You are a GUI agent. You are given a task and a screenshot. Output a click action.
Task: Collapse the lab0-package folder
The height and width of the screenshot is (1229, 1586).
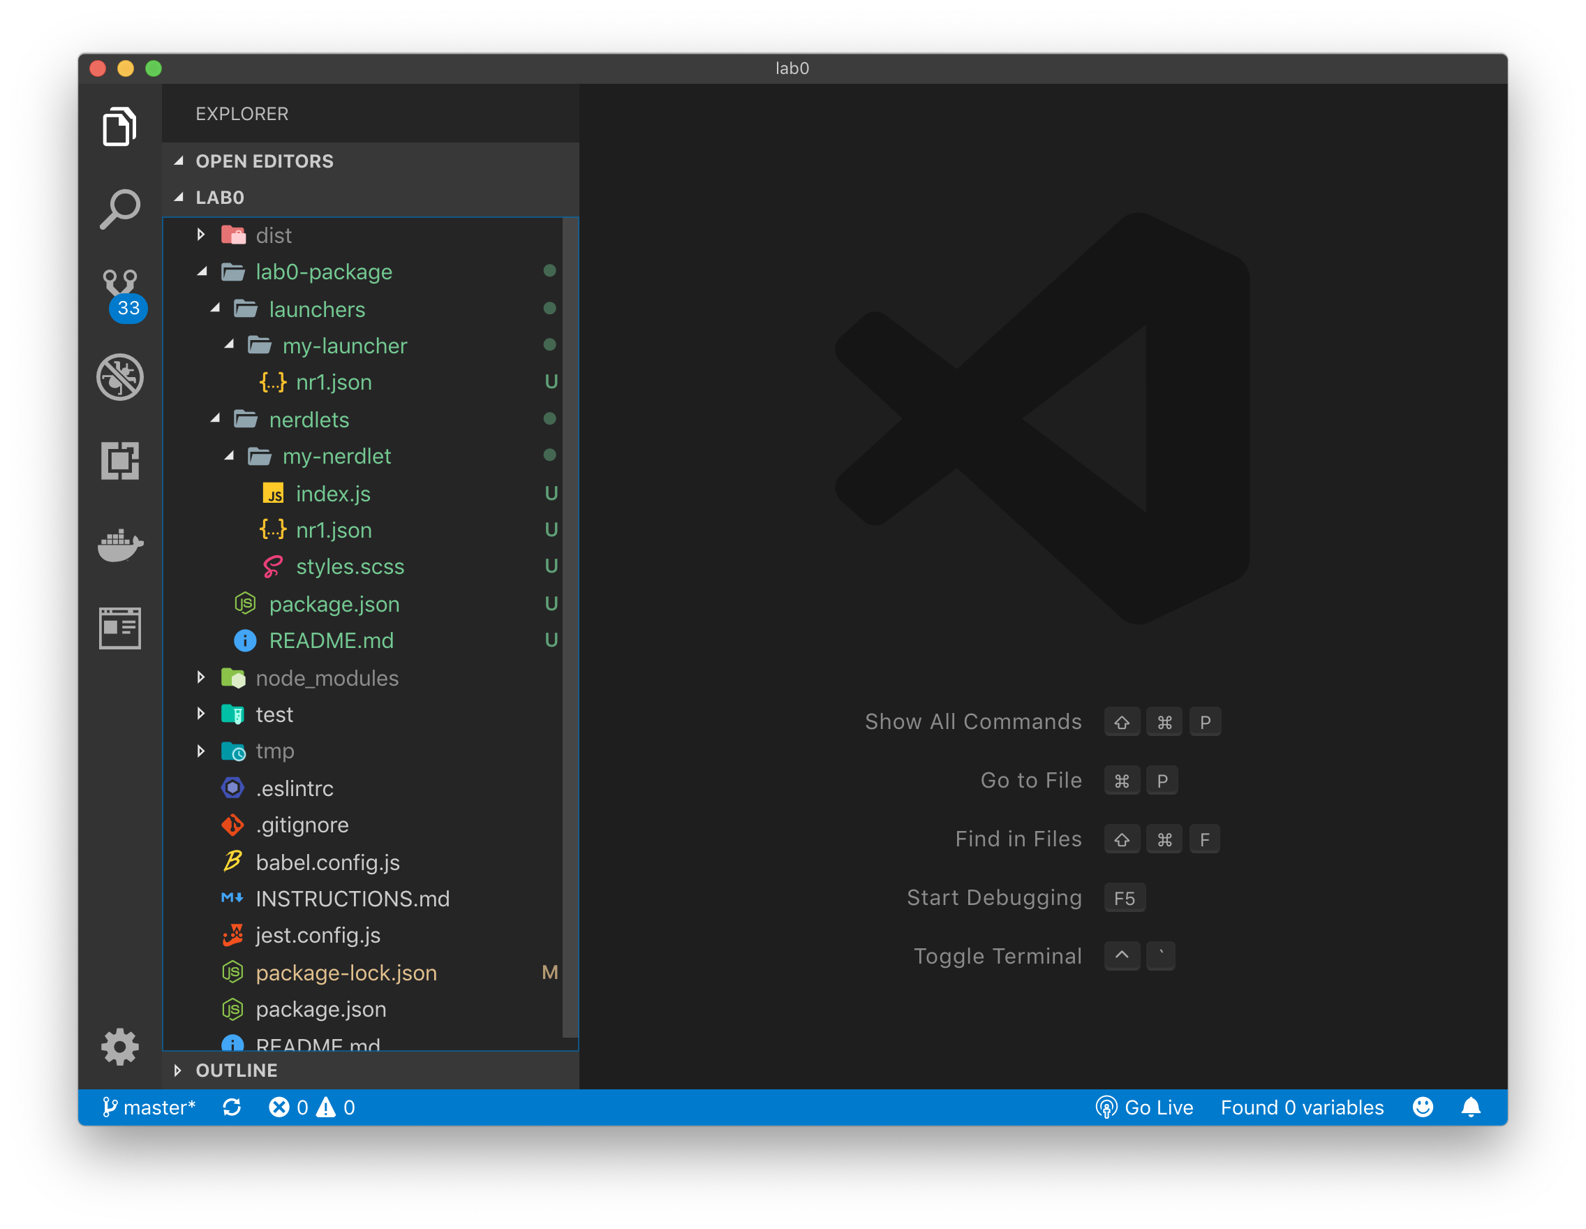coord(323,272)
